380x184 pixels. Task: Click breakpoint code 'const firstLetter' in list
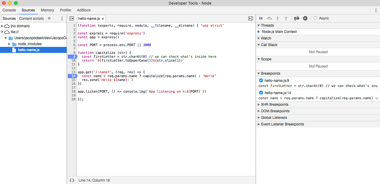pos(318,86)
